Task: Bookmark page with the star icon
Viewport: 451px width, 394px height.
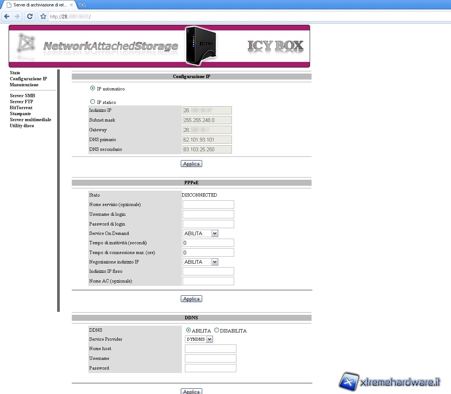Action: tap(43, 17)
